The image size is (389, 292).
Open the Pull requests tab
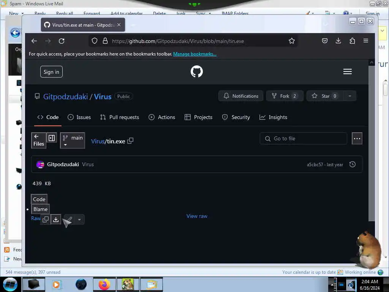(x=120, y=117)
